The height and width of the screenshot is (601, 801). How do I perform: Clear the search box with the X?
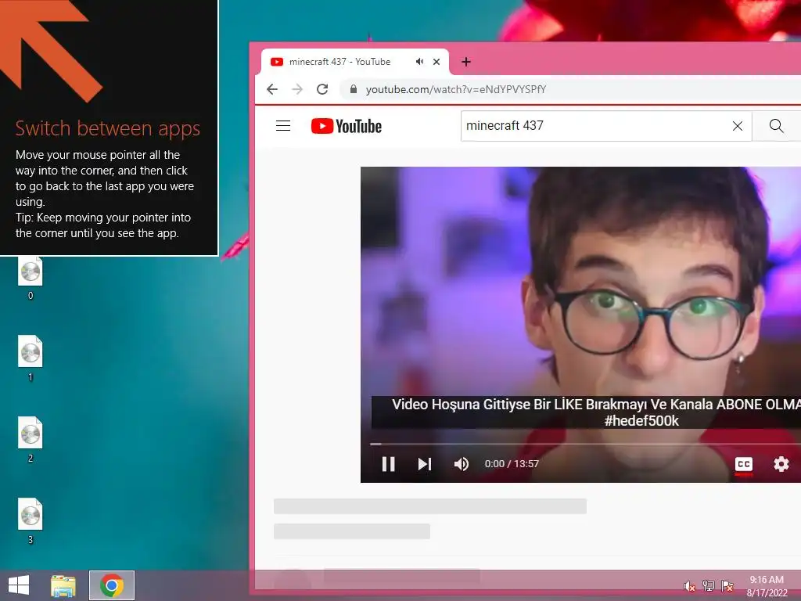(737, 126)
